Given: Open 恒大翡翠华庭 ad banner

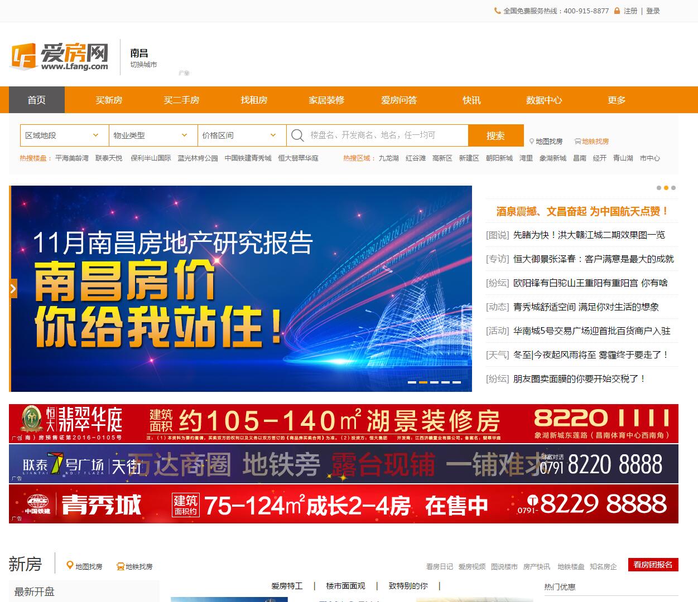Looking at the screenshot, I should pos(344,423).
